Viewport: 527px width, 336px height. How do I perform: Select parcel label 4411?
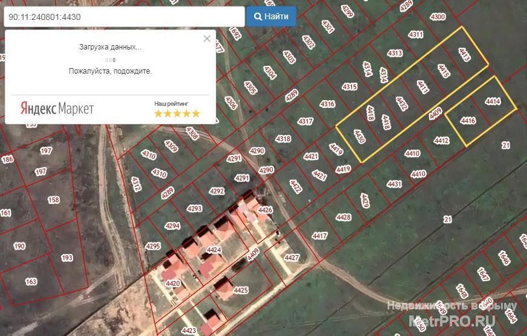tap(423, 86)
